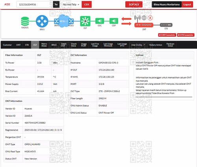Screen dimensions: 197x167
Task: Click OLT Type ZTE - ZXPON C300v2
Action: coord(109,91)
